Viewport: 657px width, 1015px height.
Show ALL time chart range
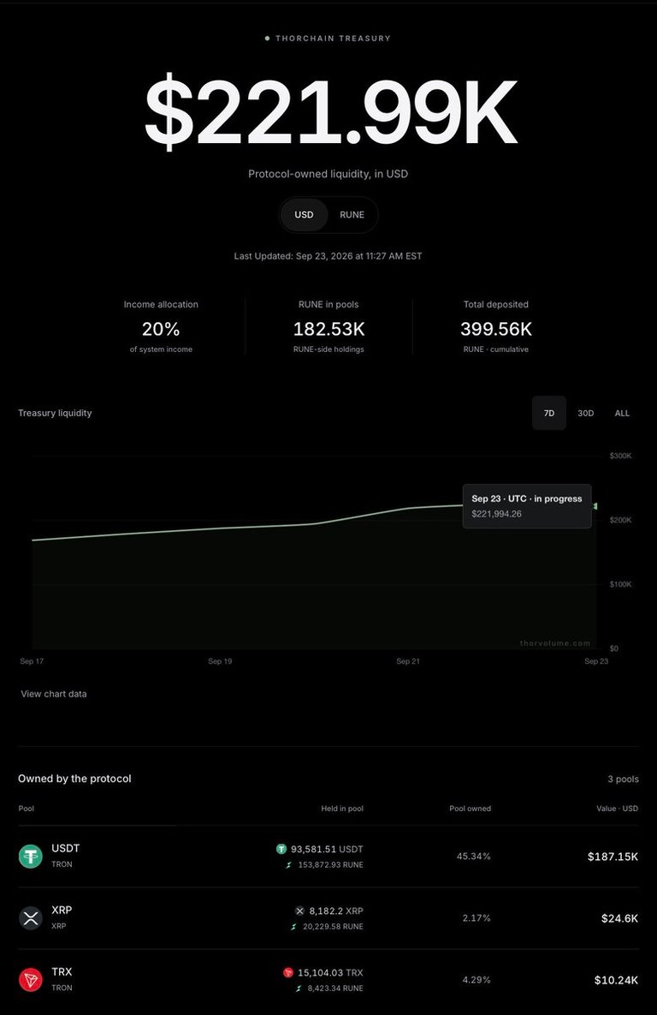pyautogui.click(x=622, y=413)
